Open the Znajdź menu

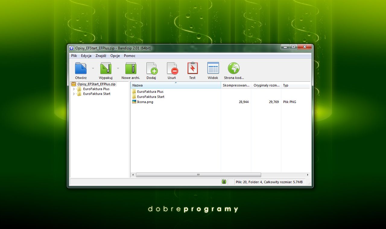point(101,56)
